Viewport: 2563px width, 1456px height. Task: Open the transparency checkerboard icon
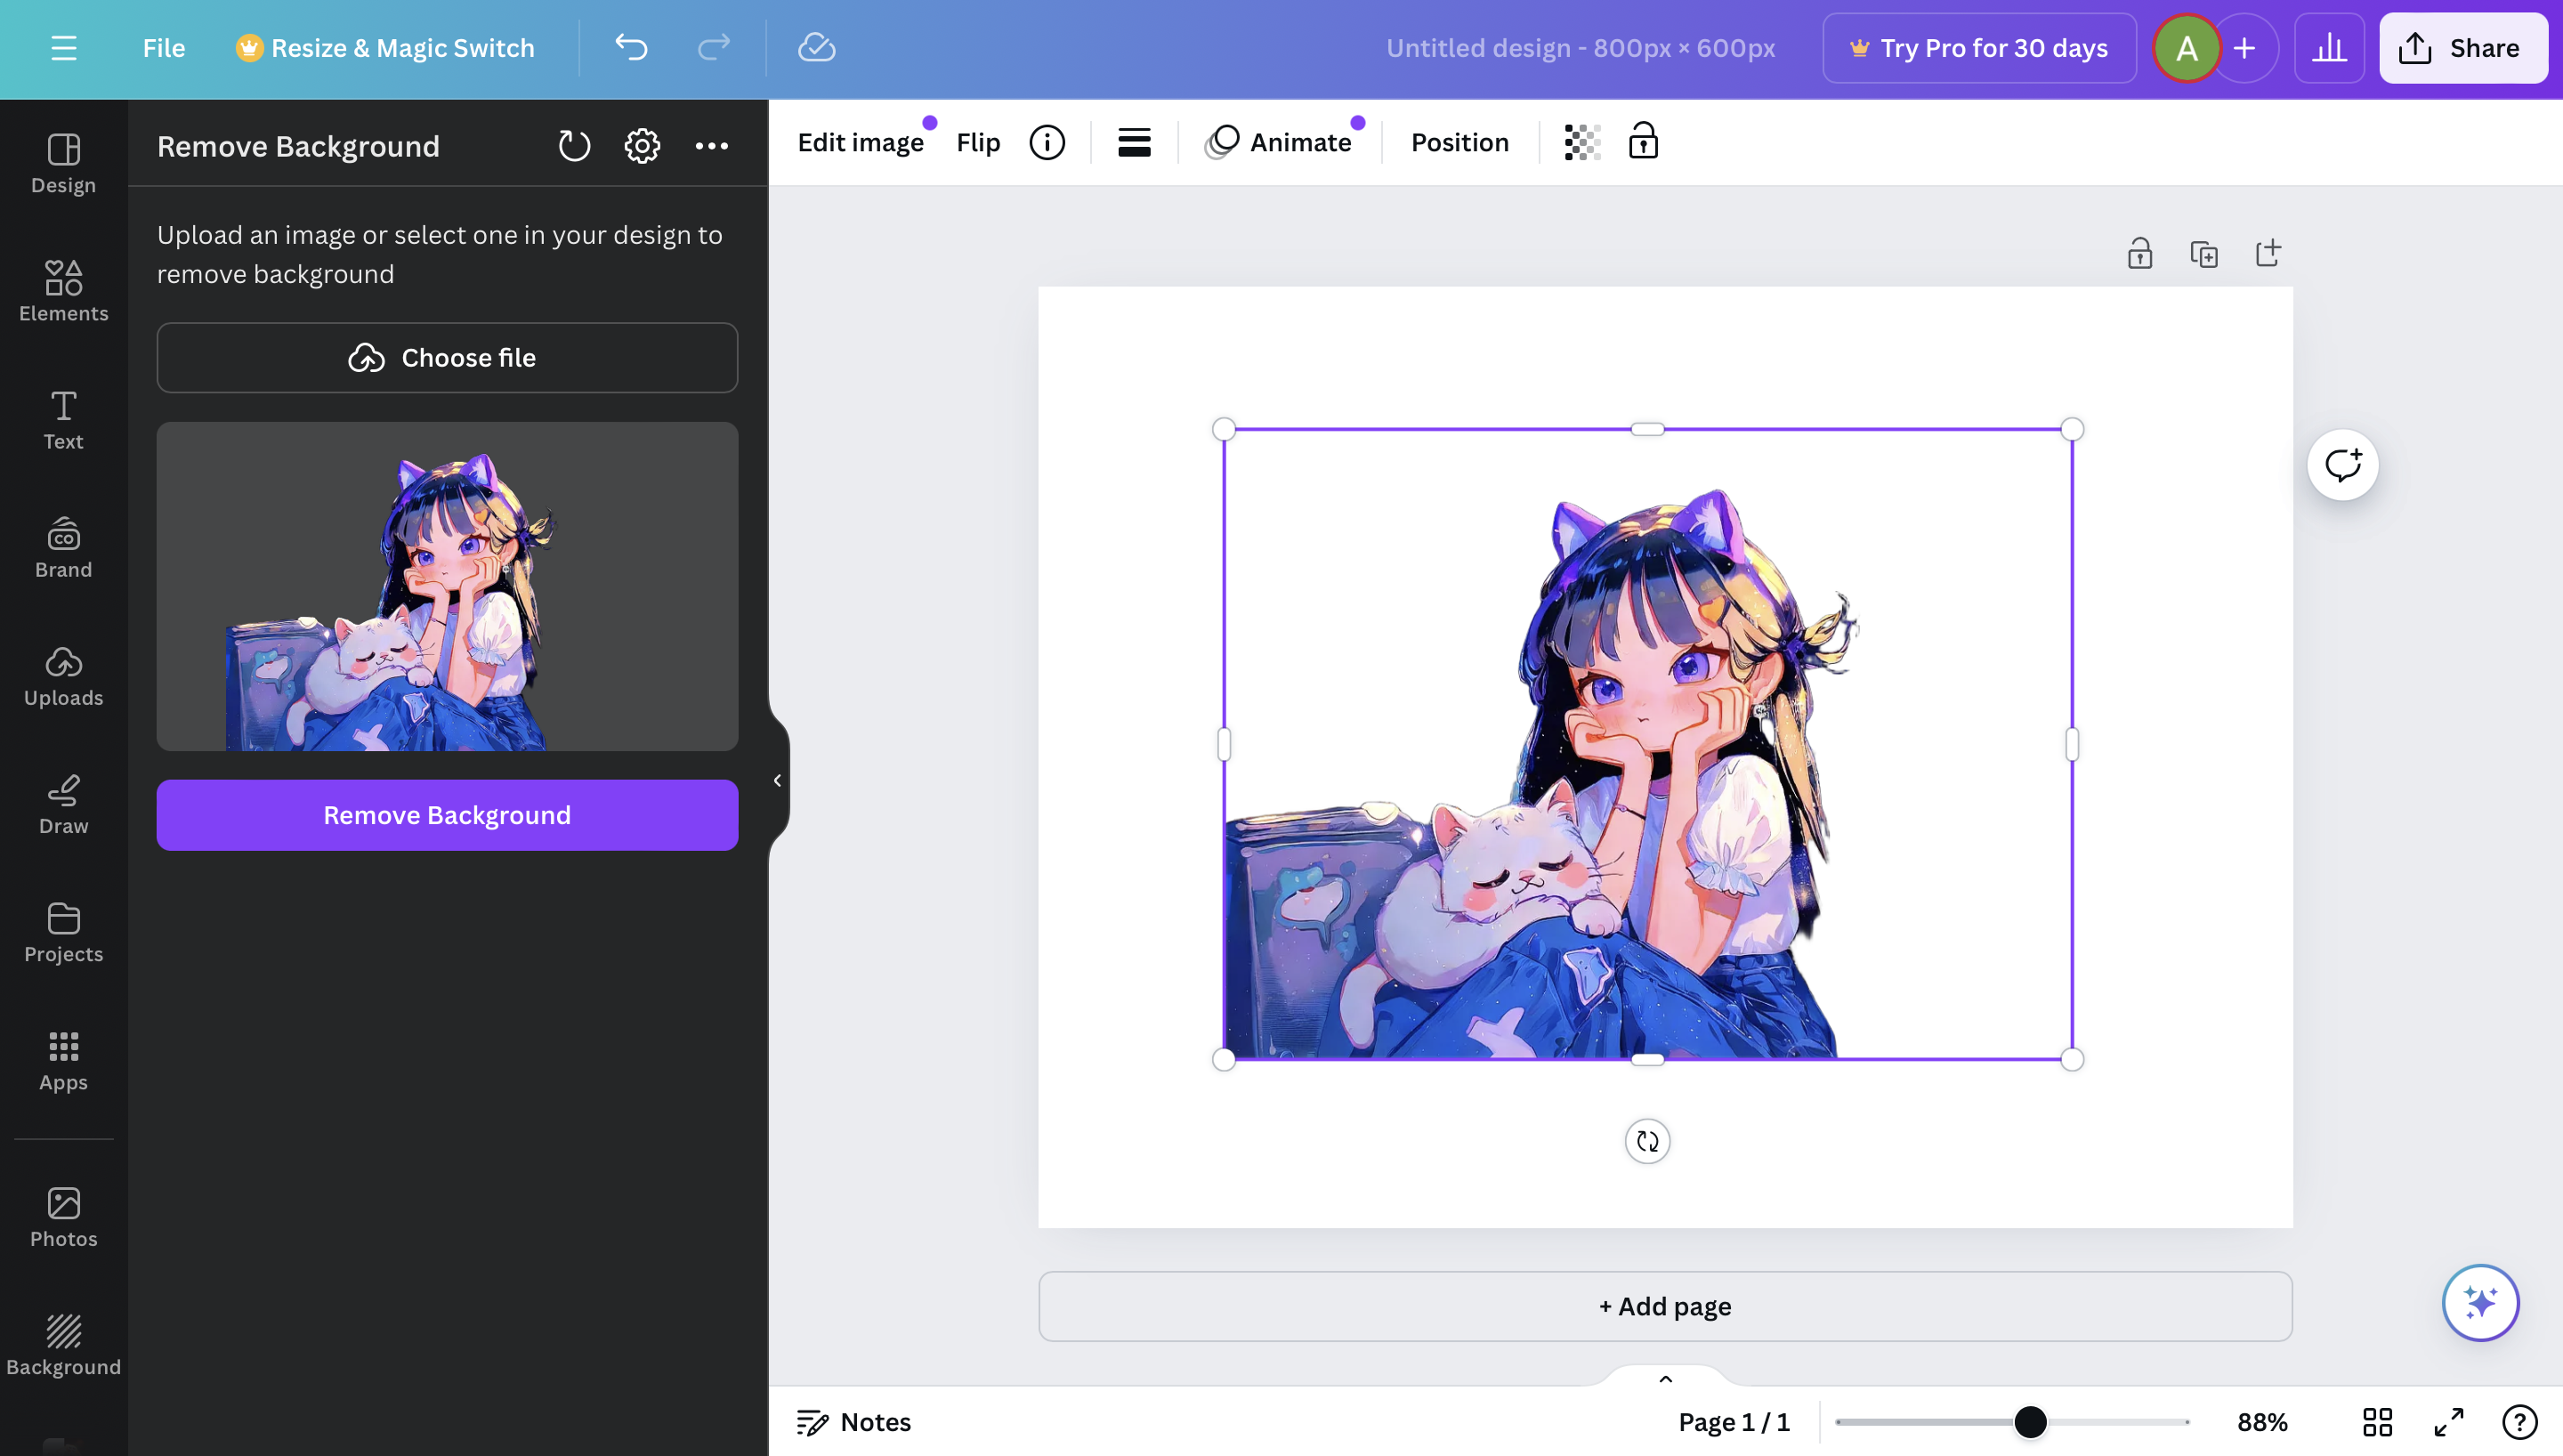[x=1581, y=143]
